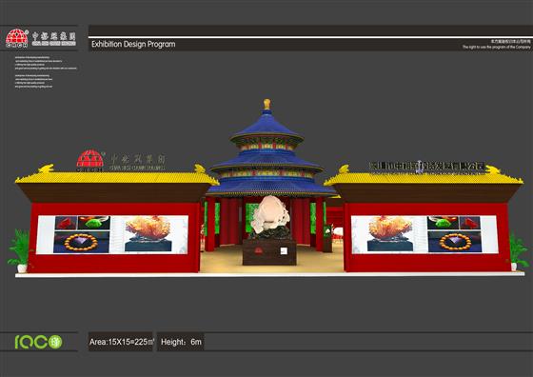Click the potted plant beside the right wall
Image resolution: width=533 pixels, height=377 pixels.
tap(518, 251)
